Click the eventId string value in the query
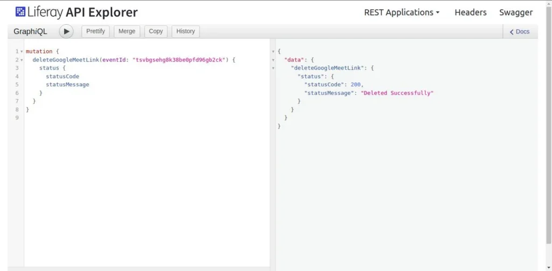 coord(178,60)
